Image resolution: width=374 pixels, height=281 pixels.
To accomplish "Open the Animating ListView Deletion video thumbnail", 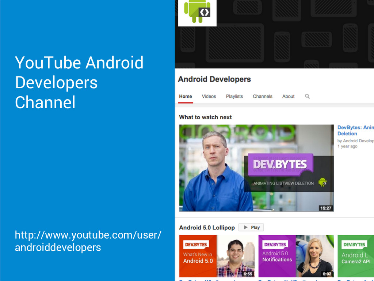I will [x=256, y=168].
